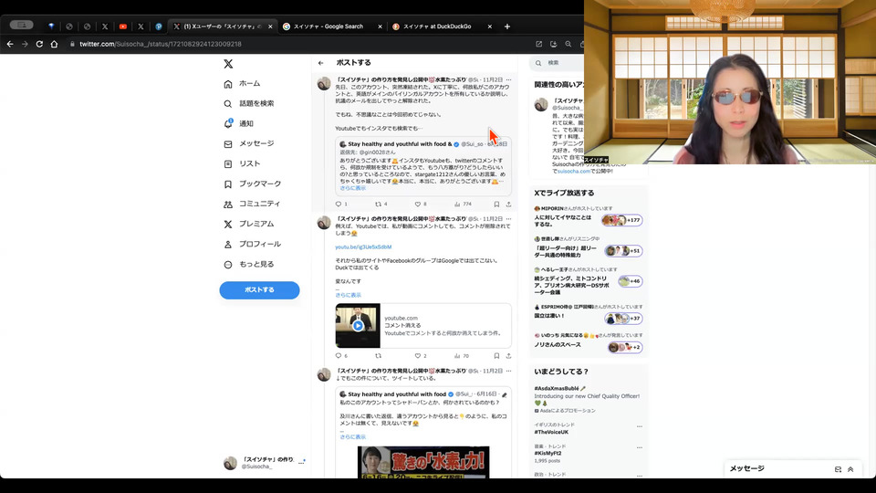The width and height of the screenshot is (876, 493).
Task: Join the 超リーダー向け space
Action: [589, 247]
